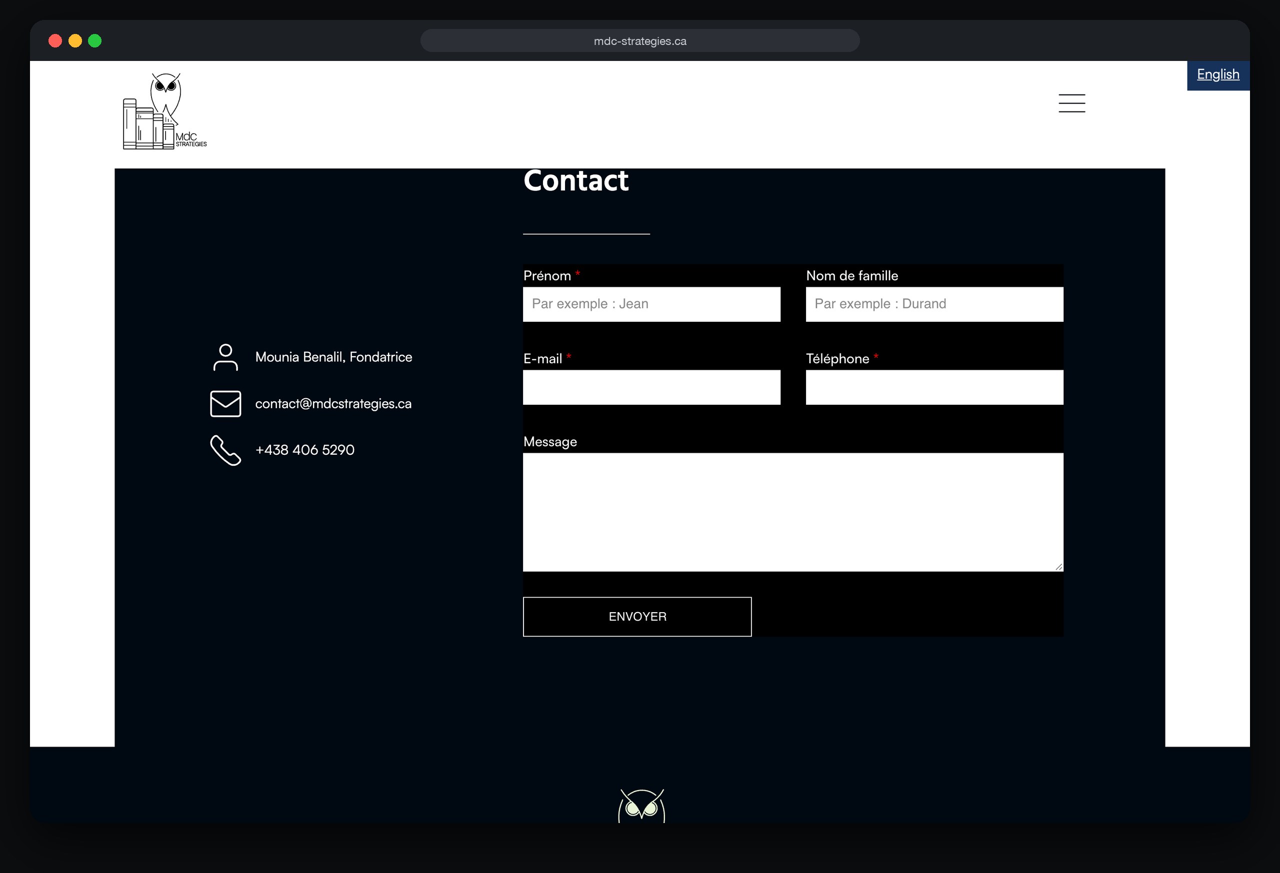Click the Nom de famille label
1280x873 pixels.
pos(852,276)
